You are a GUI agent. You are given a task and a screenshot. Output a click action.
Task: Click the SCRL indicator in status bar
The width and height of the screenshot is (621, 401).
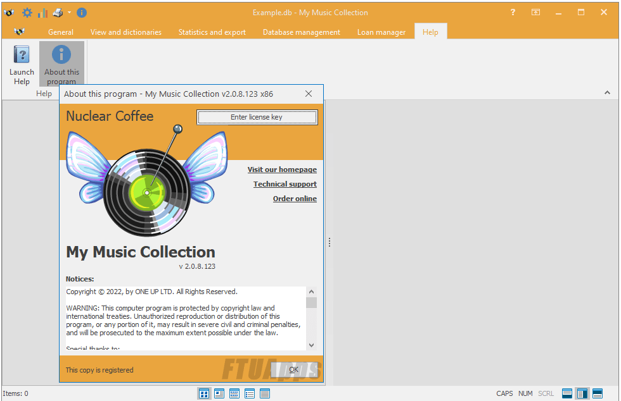[x=546, y=393]
